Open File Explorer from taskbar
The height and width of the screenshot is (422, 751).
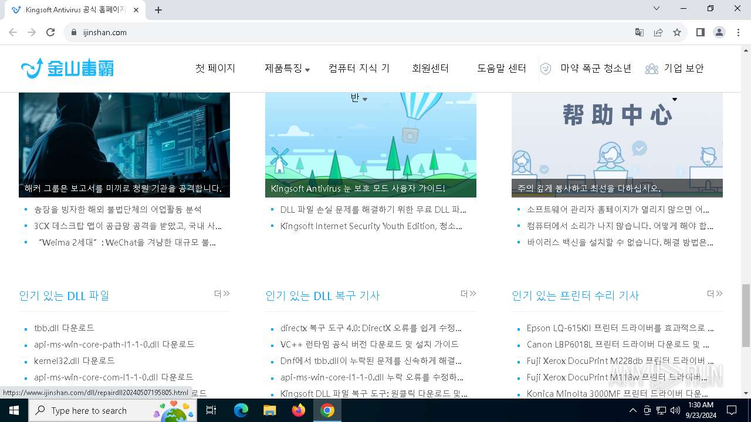[x=269, y=410]
